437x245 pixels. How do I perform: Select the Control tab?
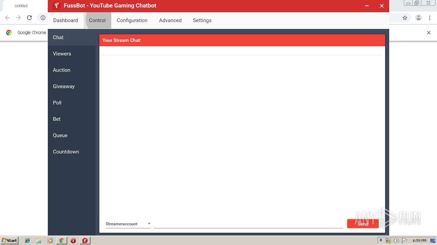point(97,20)
